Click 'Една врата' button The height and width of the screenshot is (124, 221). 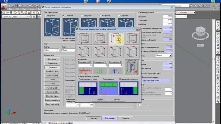(x=52, y=63)
